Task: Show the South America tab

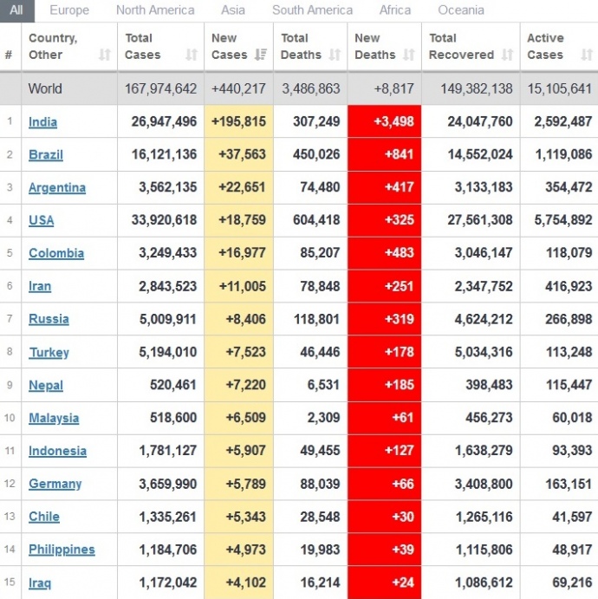Action: click(312, 10)
